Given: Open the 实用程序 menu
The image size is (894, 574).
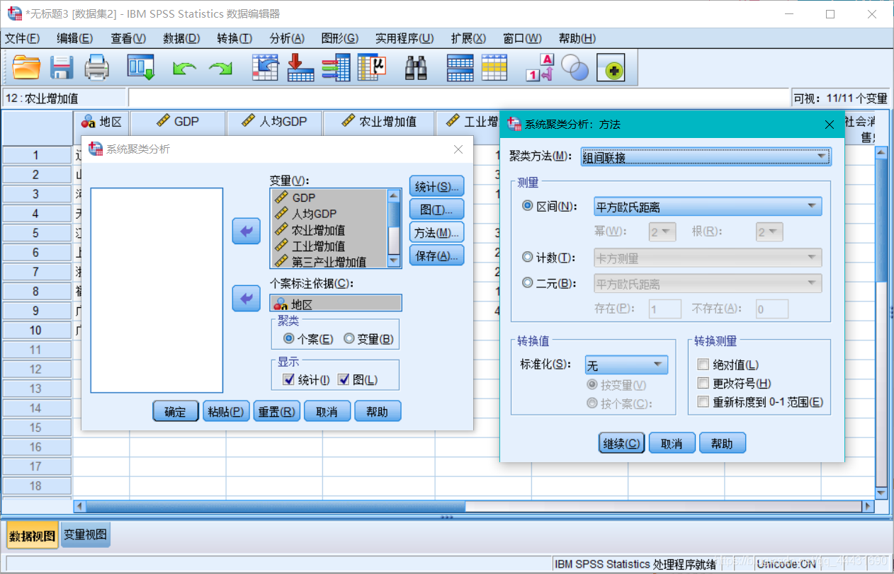Looking at the screenshot, I should click(x=404, y=38).
